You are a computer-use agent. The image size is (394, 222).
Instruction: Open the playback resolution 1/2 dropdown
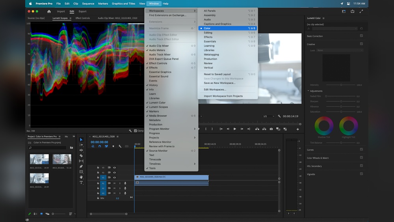click(269, 116)
